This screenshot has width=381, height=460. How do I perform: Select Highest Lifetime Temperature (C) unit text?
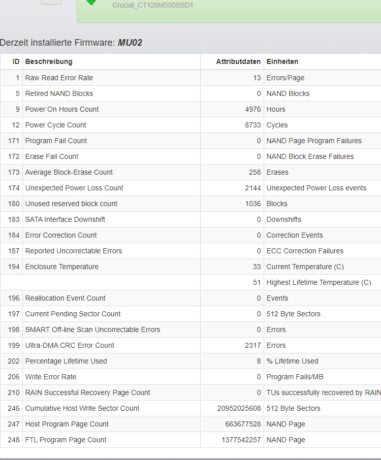pyautogui.click(x=319, y=282)
